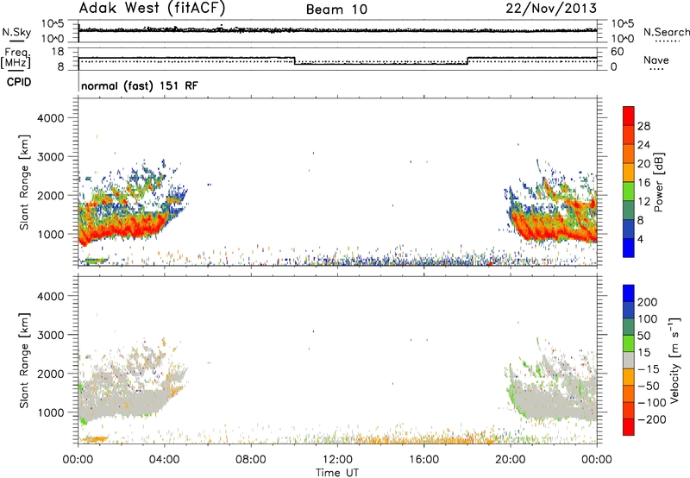Click the '-15' velocity colorbar label
This screenshot has height=478, width=690.
tap(648, 369)
